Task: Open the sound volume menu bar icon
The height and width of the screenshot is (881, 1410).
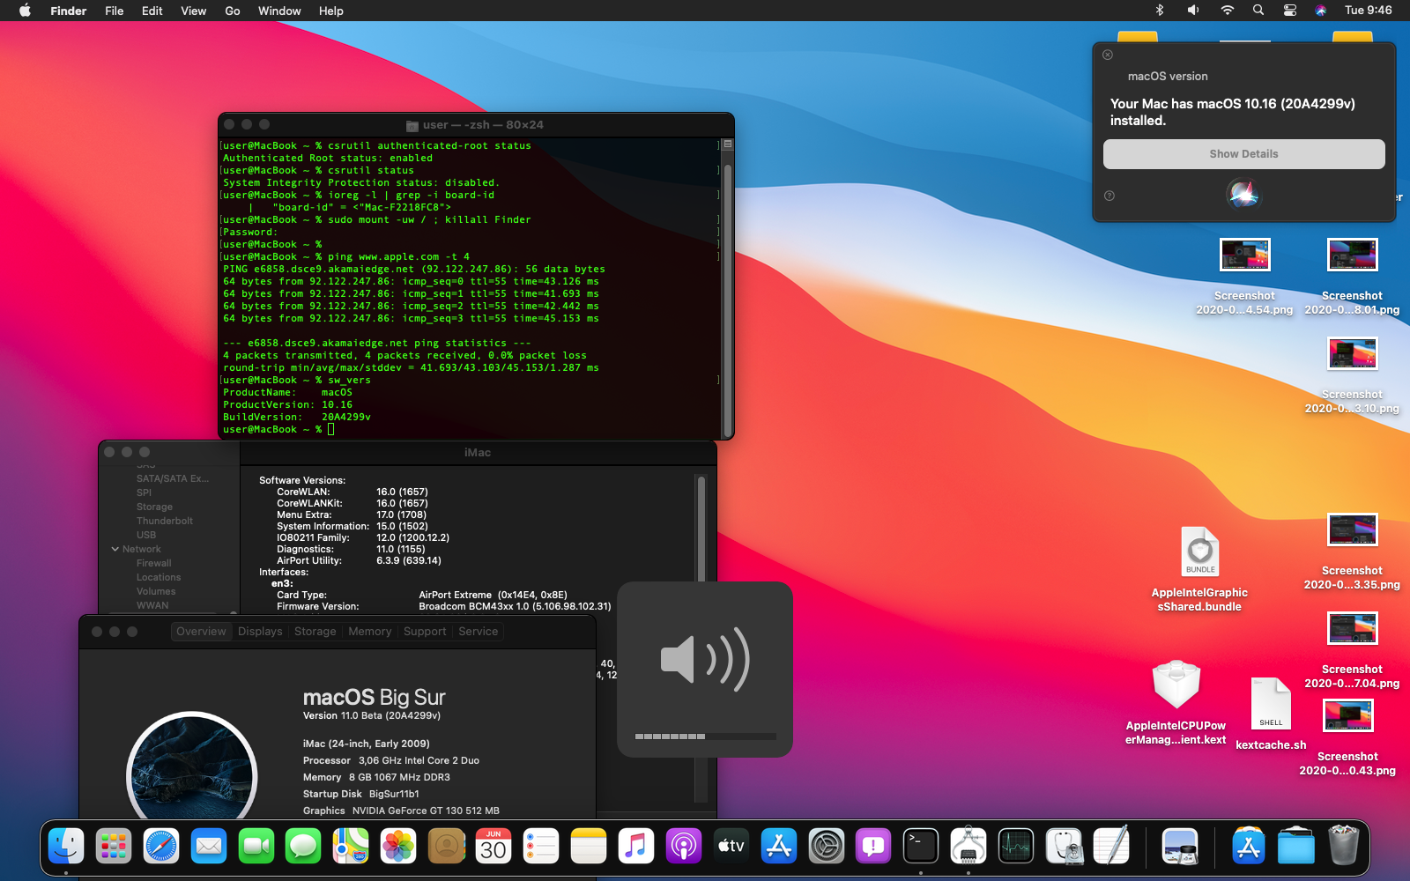Action: 1192,11
